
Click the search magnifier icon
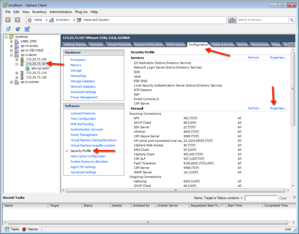[x=292, y=20]
